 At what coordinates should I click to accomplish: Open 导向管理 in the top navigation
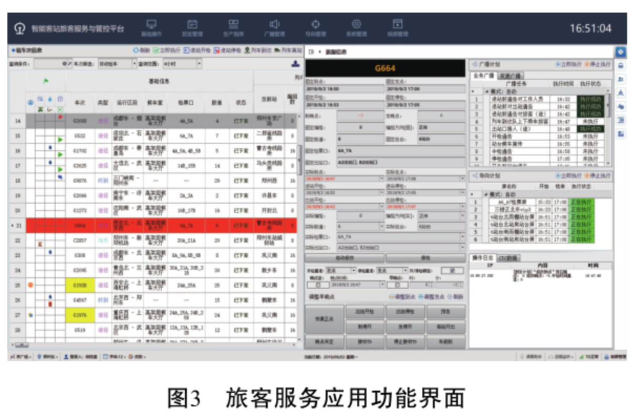315,28
